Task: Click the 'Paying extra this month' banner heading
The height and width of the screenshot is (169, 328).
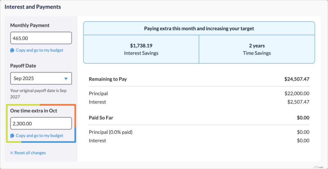Action: 199,29
